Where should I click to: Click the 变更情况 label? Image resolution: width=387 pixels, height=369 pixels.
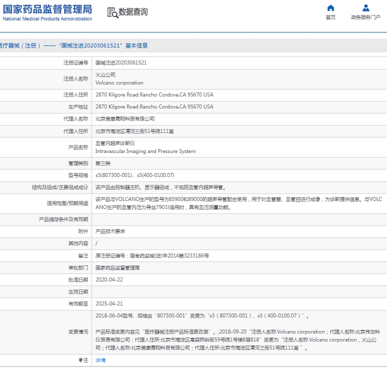(78, 331)
